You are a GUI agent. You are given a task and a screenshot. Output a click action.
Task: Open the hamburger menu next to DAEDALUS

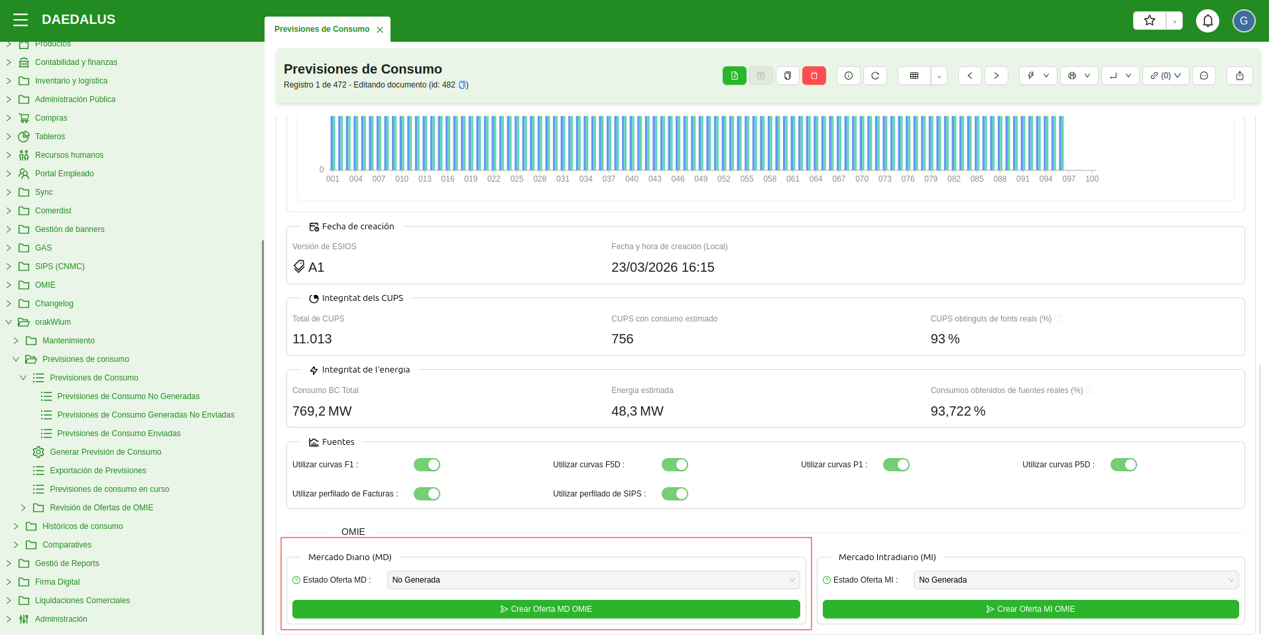click(x=21, y=20)
